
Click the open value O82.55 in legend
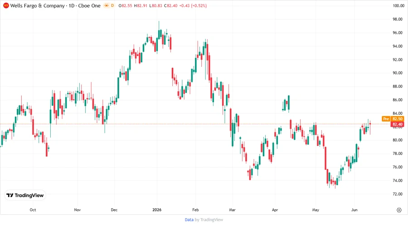[125, 6]
